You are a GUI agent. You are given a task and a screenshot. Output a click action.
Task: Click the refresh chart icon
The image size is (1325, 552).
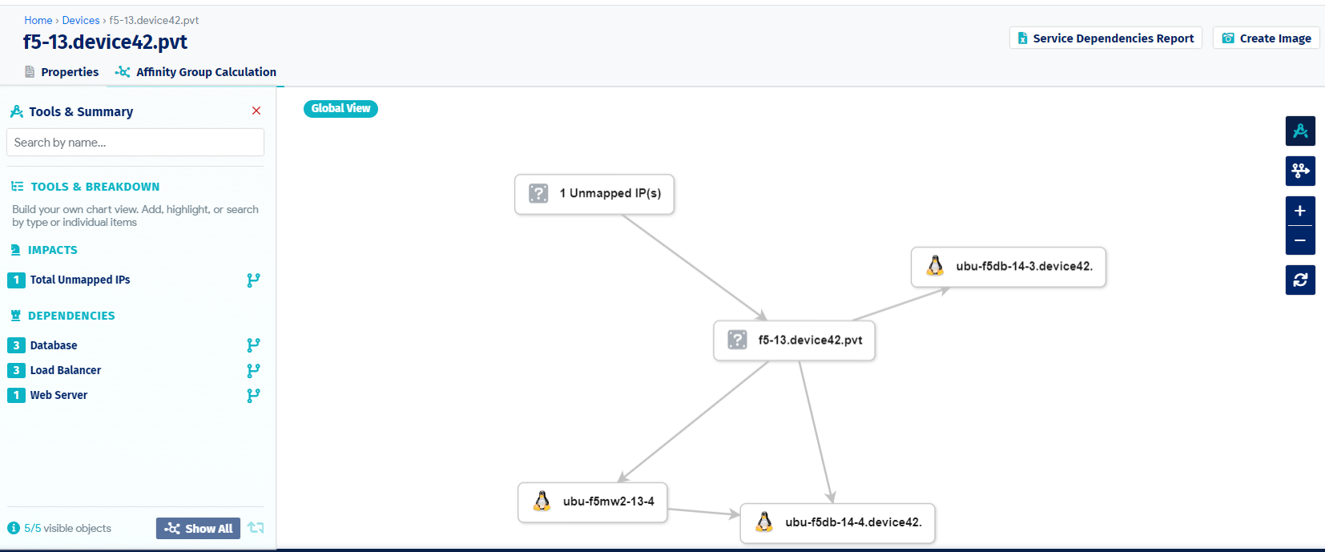tap(1300, 280)
